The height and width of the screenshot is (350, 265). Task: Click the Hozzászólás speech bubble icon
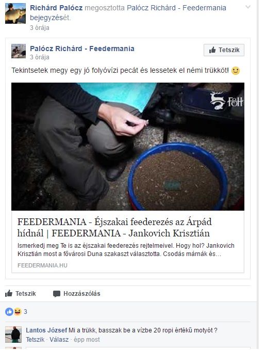point(57,294)
